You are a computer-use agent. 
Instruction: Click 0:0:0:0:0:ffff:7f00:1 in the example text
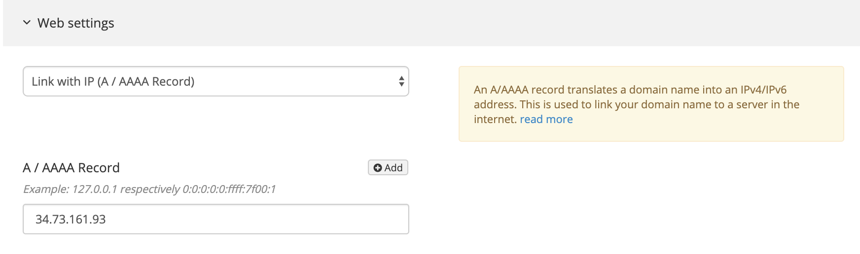pyautogui.click(x=229, y=189)
